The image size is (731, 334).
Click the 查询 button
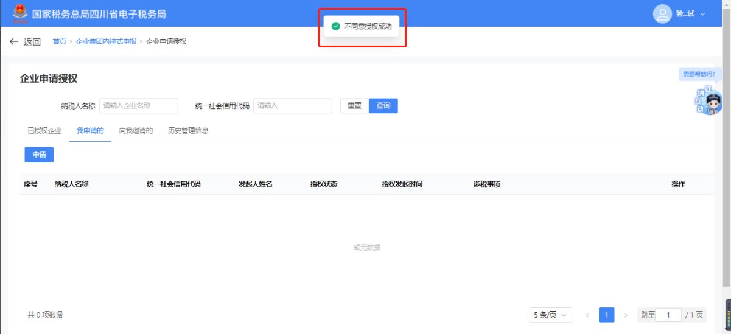383,105
